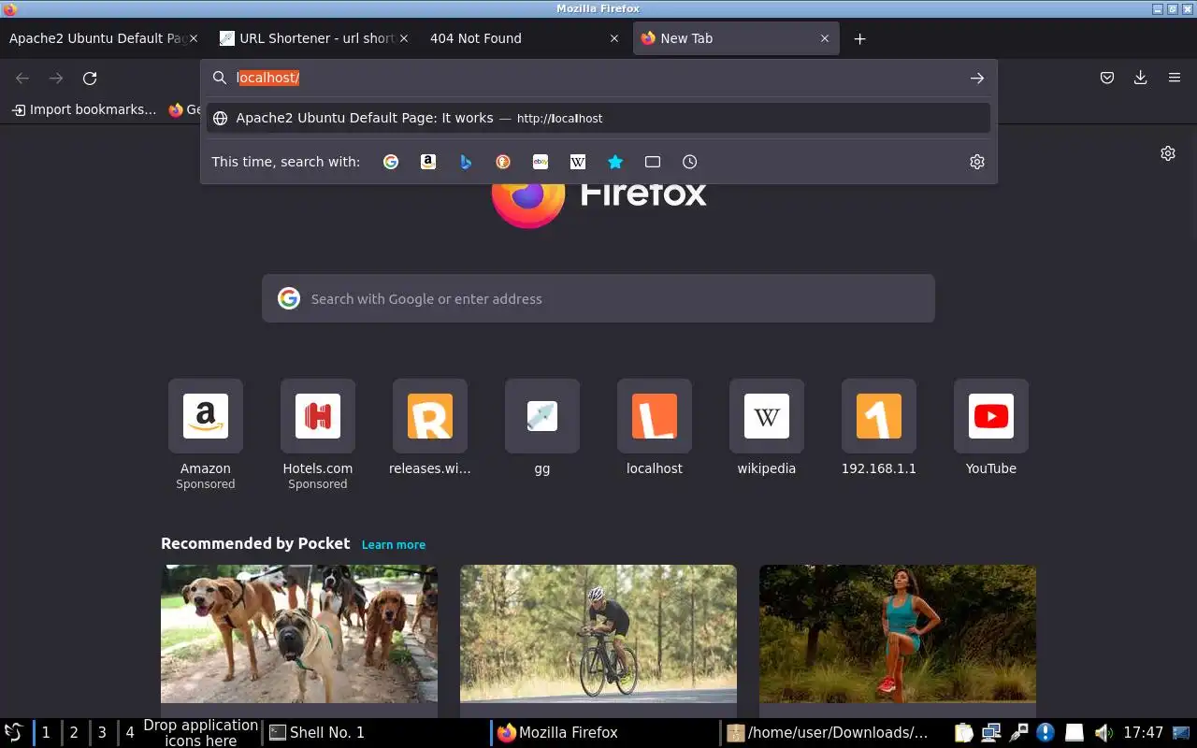Search this time with eBay
This screenshot has height=748, width=1197.
541,162
